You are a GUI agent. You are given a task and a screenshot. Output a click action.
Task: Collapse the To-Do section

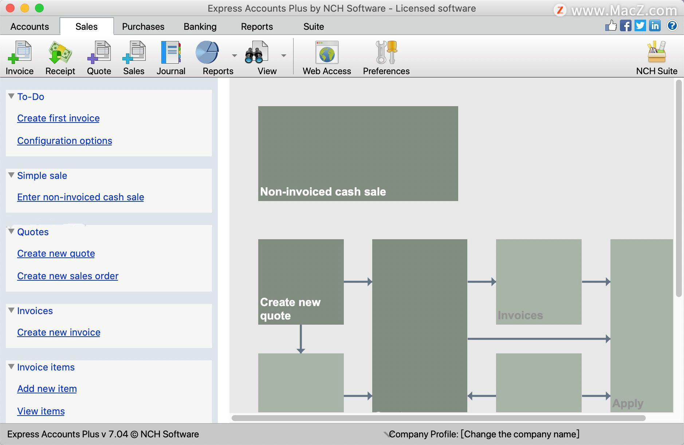coord(11,96)
